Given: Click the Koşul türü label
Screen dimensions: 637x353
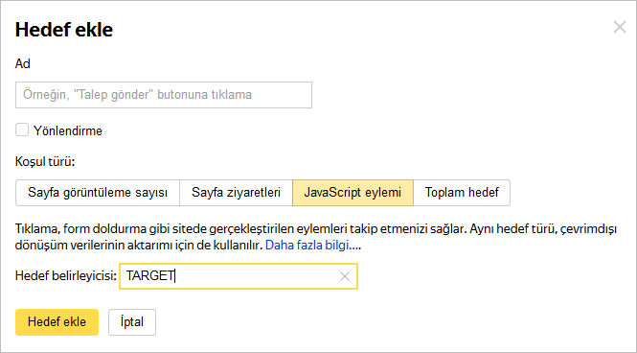Looking at the screenshot, I should pyautogui.click(x=45, y=162).
